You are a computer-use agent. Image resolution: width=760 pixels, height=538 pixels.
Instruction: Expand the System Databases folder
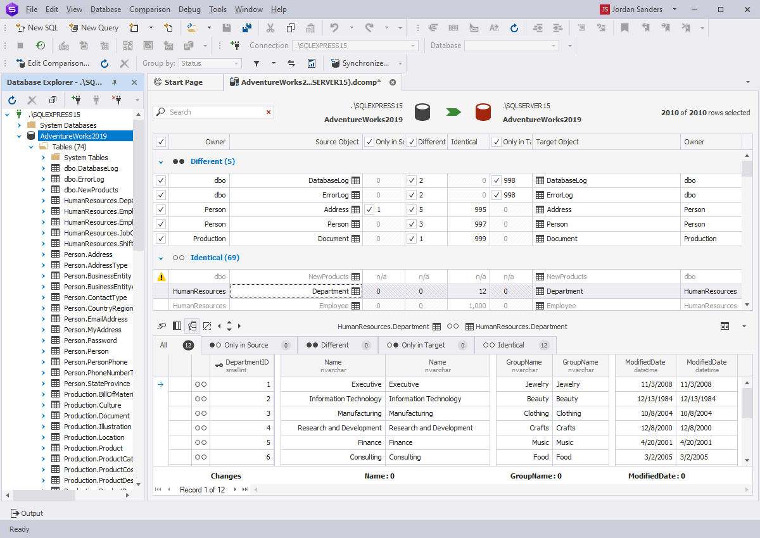[x=19, y=125]
